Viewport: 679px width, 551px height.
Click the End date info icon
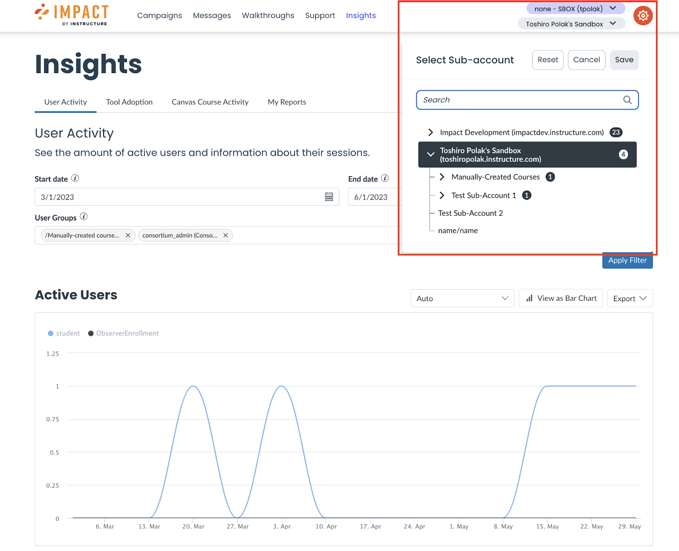pyautogui.click(x=385, y=178)
